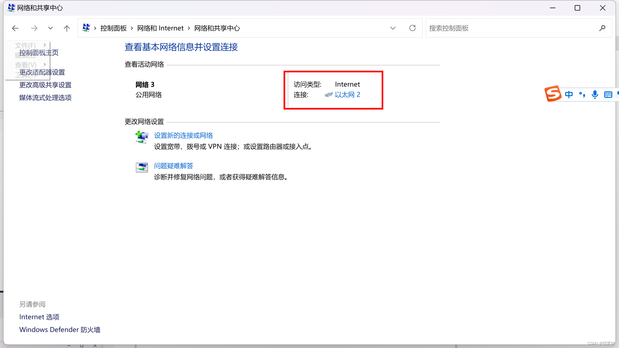The height and width of the screenshot is (348, 619).
Task: Expand the recent locations dropdown arrow
Action: point(50,28)
